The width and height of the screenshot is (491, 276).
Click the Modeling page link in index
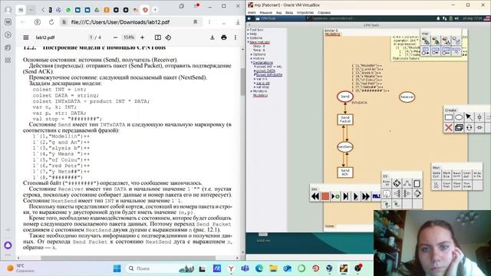click(x=260, y=95)
